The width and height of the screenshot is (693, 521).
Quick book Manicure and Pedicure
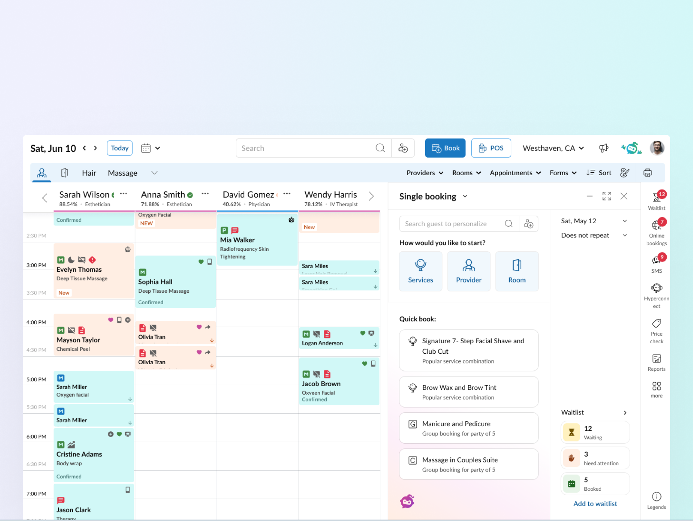click(x=468, y=428)
